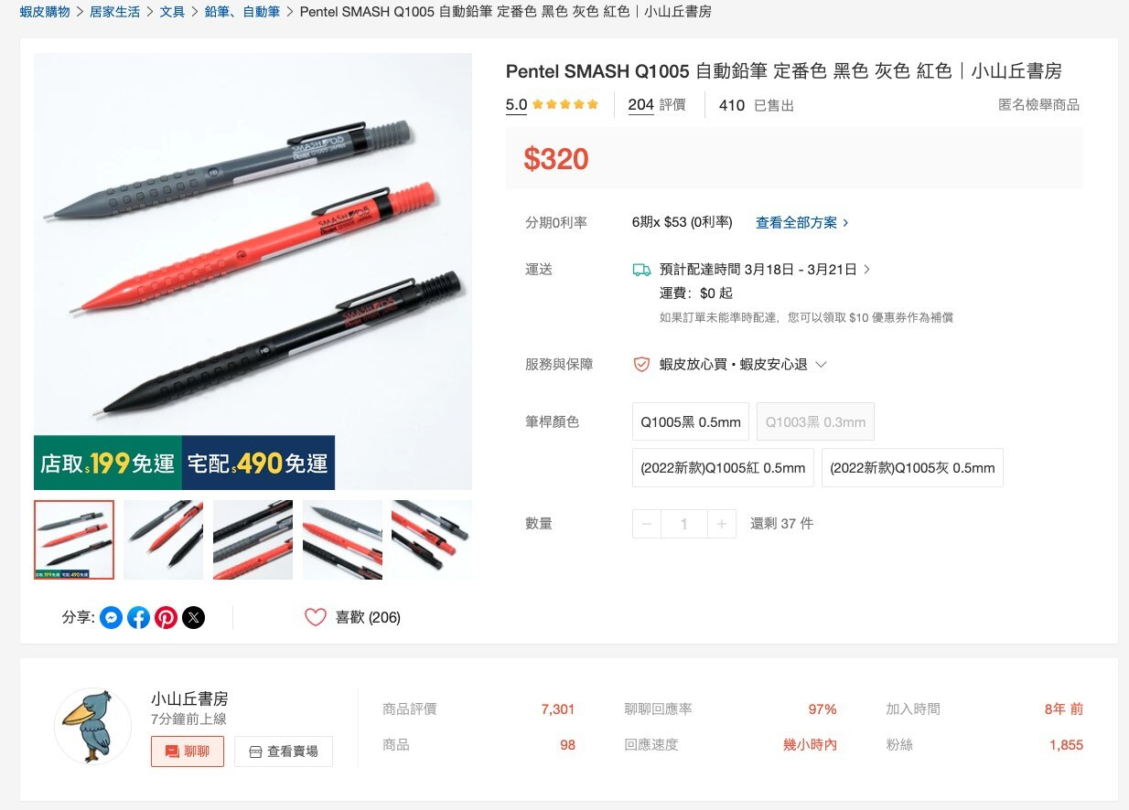
Task: Open 查看全部方案 installment plans
Action: pyautogui.click(x=802, y=222)
